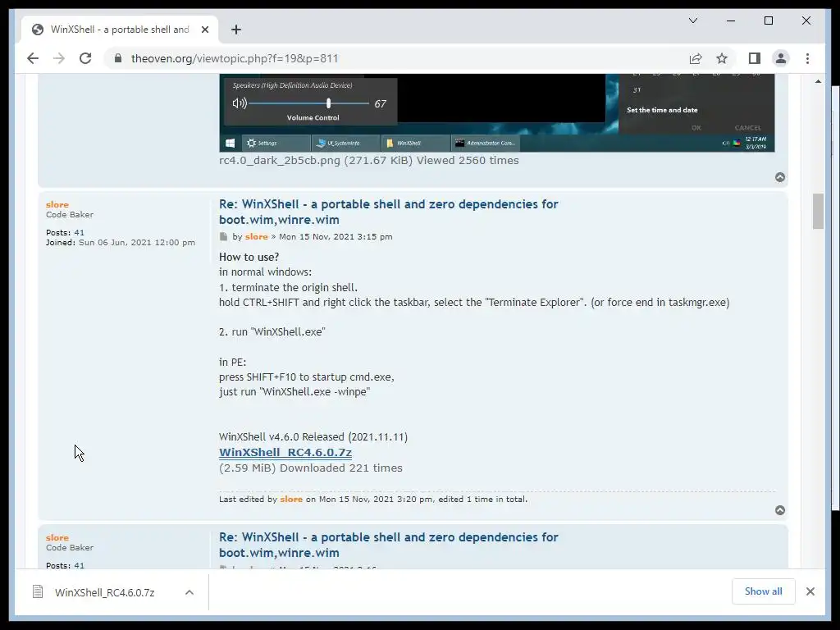Screen dimensions: 840x630
Task: Show all downloads
Action: [764, 591]
